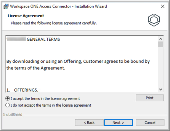The width and height of the screenshot is (170, 131).
Task: Click the window title bar text
Action: tap(58, 7)
